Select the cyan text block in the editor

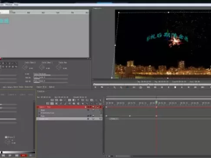click(x=4, y=21)
